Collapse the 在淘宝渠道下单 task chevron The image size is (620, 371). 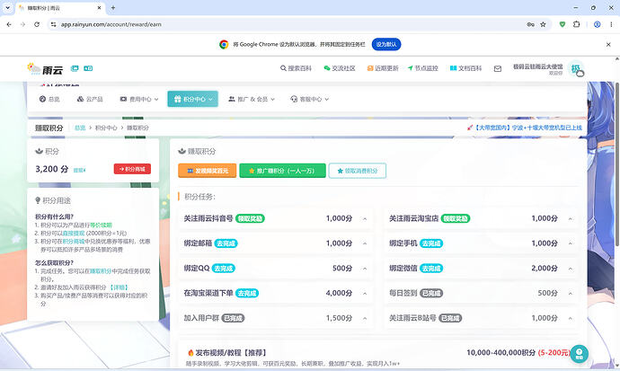pos(365,294)
